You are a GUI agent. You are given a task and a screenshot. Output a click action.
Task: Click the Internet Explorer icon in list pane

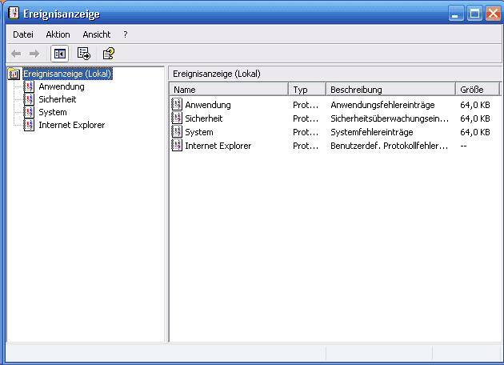point(177,146)
